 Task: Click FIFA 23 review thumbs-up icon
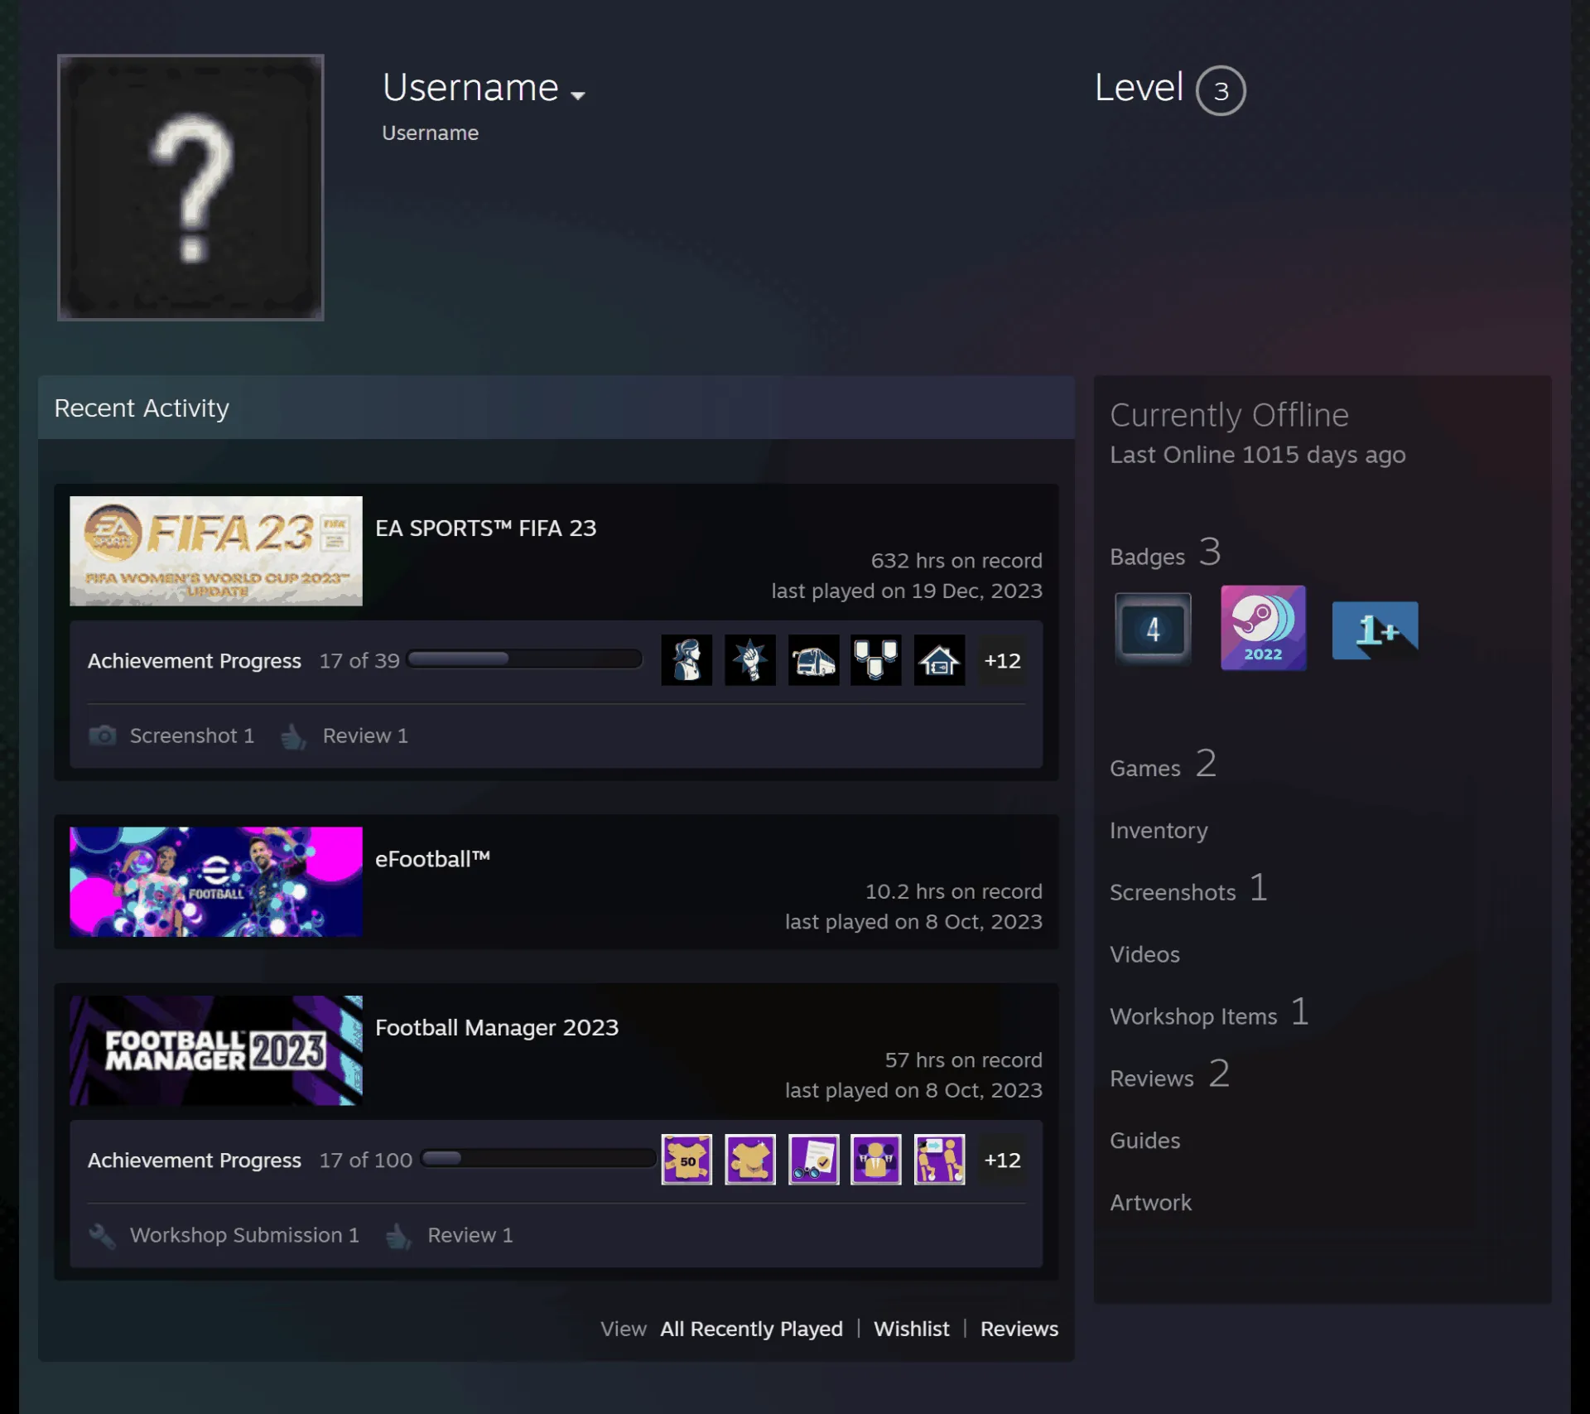point(293,736)
